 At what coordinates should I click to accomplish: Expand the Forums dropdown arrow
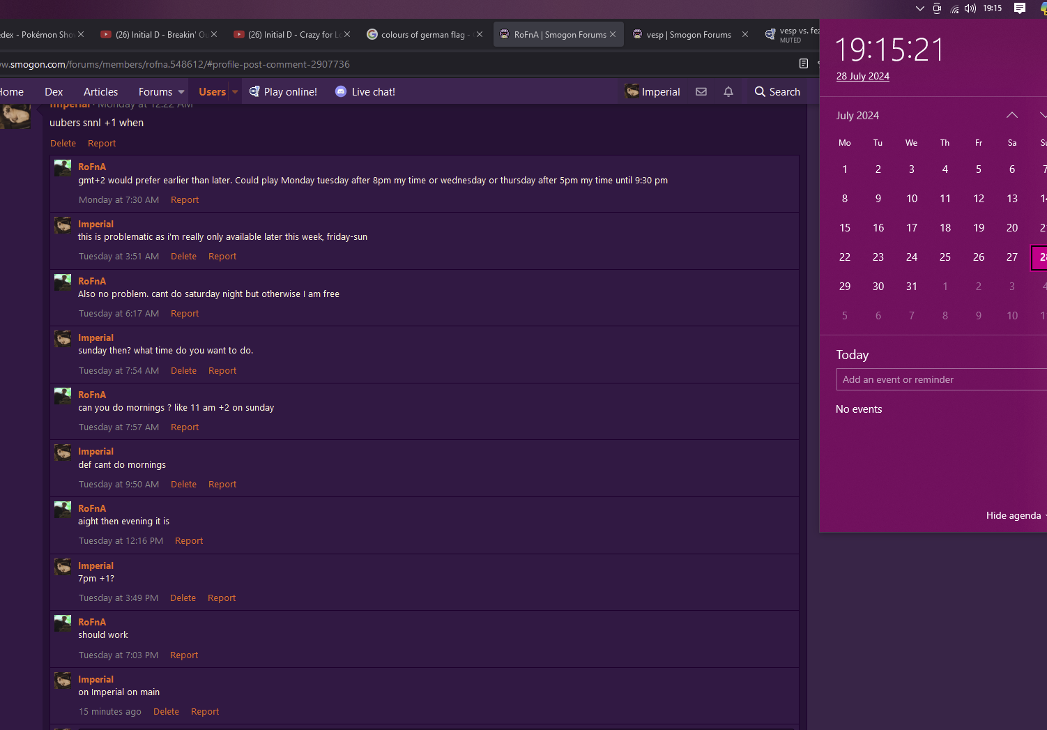(x=181, y=92)
